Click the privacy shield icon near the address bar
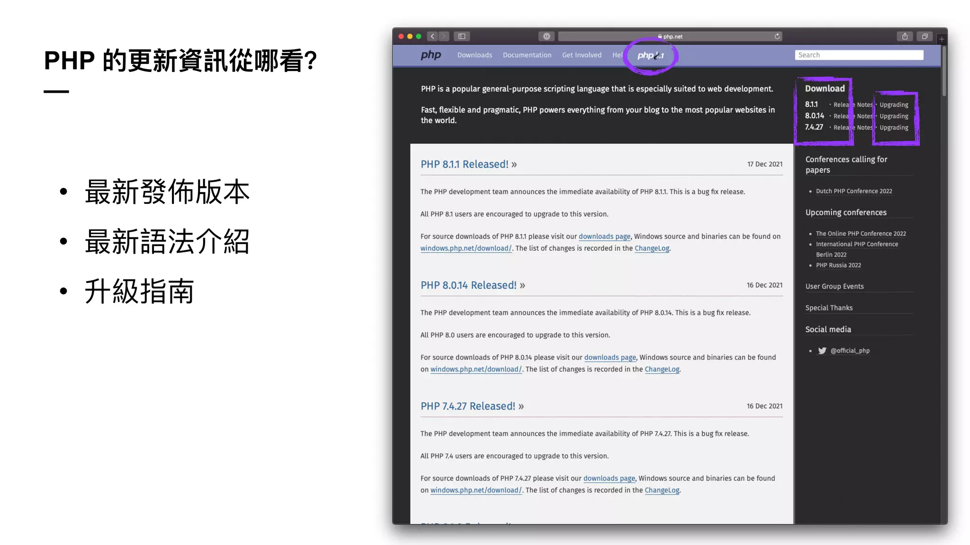The image size is (970, 545). (x=547, y=36)
